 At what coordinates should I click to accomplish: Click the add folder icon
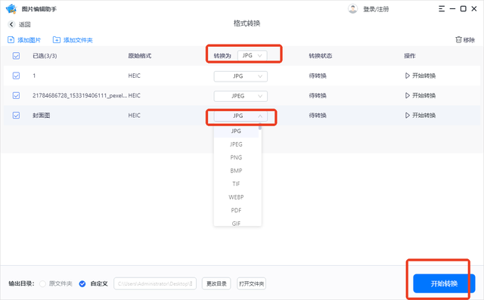click(x=57, y=40)
